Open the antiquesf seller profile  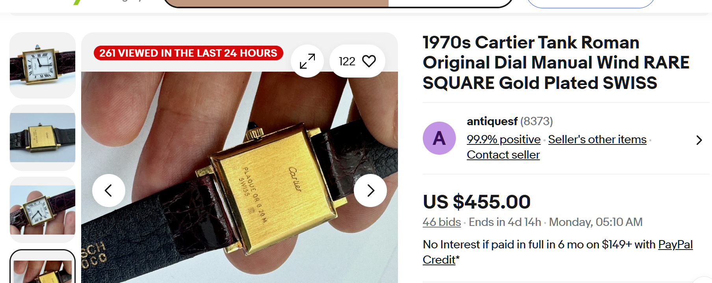[492, 121]
